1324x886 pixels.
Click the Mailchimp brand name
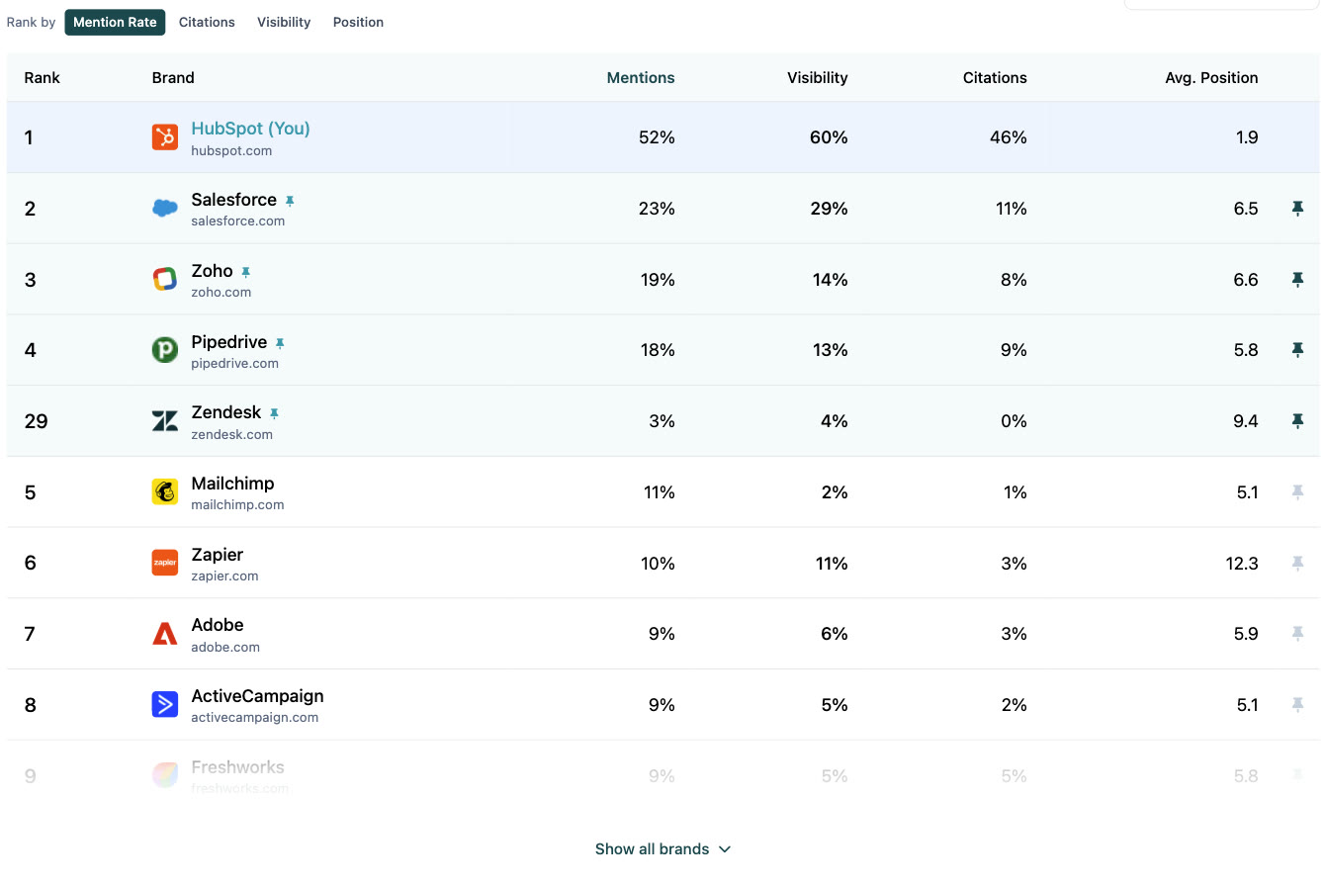[x=232, y=484]
